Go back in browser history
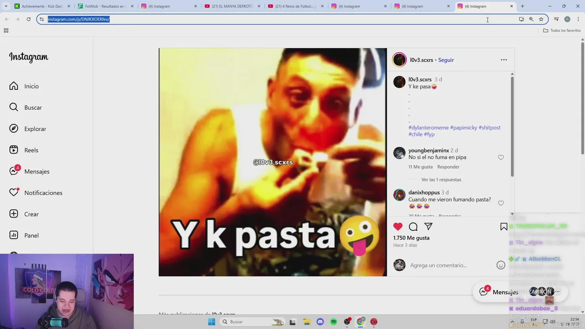The height and width of the screenshot is (329, 585). point(7,19)
